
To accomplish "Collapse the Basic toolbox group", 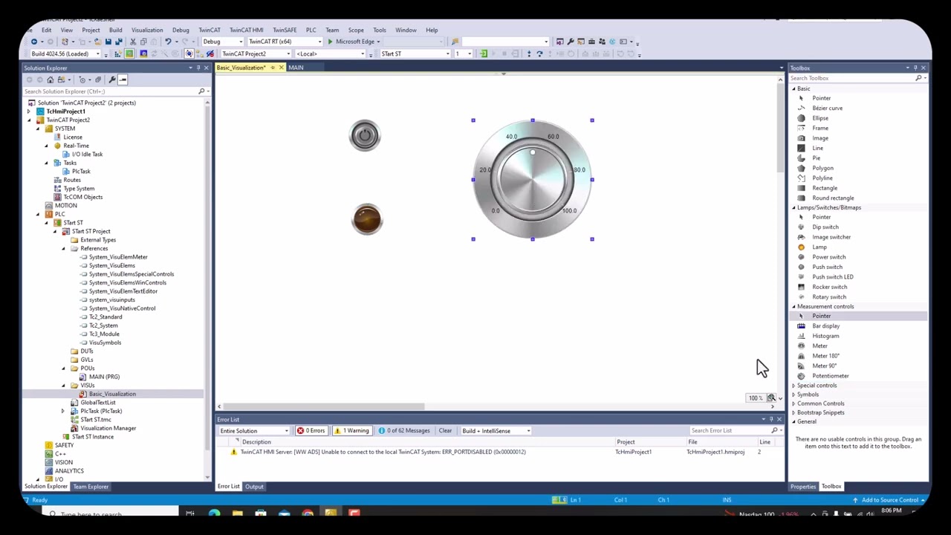I will (793, 89).
